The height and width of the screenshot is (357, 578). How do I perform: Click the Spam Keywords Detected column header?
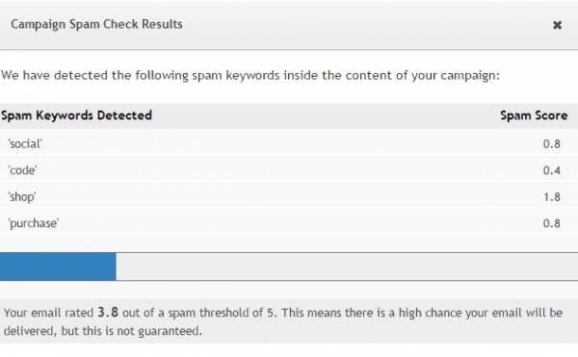pos(76,115)
